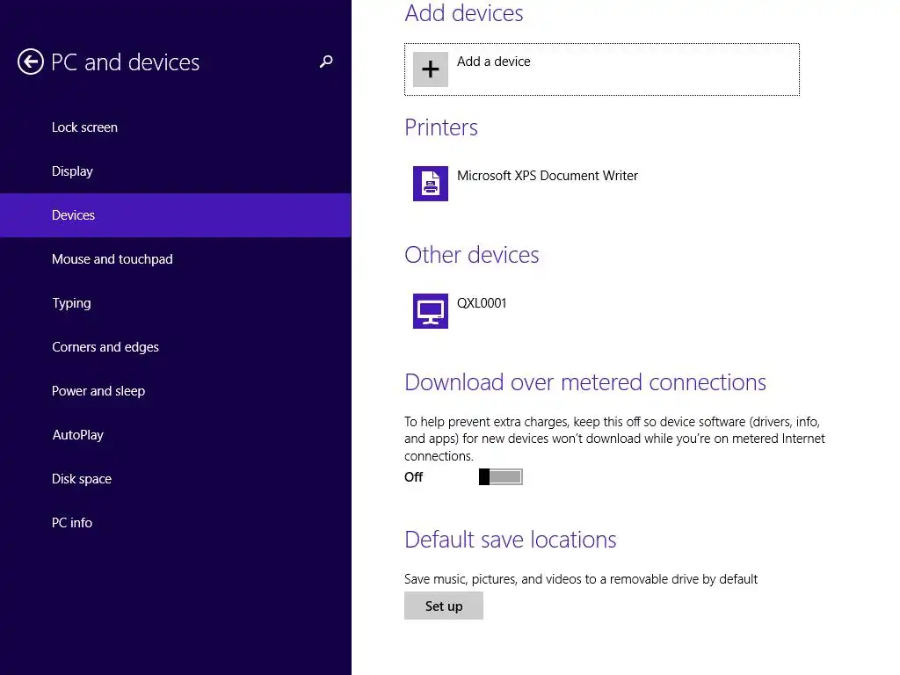
Task: Toggle metered connections download switch
Action: (501, 476)
